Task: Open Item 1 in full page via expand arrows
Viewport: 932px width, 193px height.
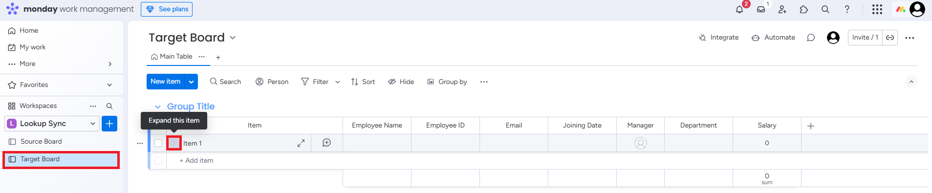Action: 301,143
